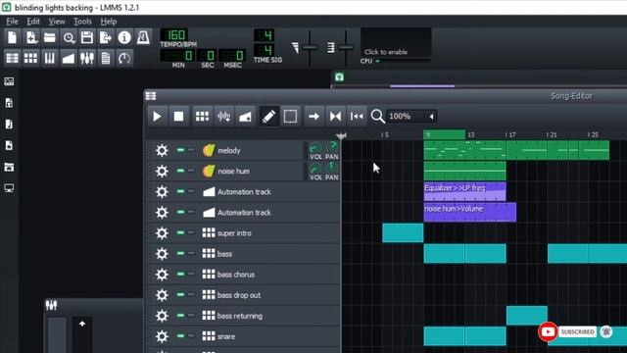Select draw mode pencil tool
This screenshot has height=353, width=627.
268,117
